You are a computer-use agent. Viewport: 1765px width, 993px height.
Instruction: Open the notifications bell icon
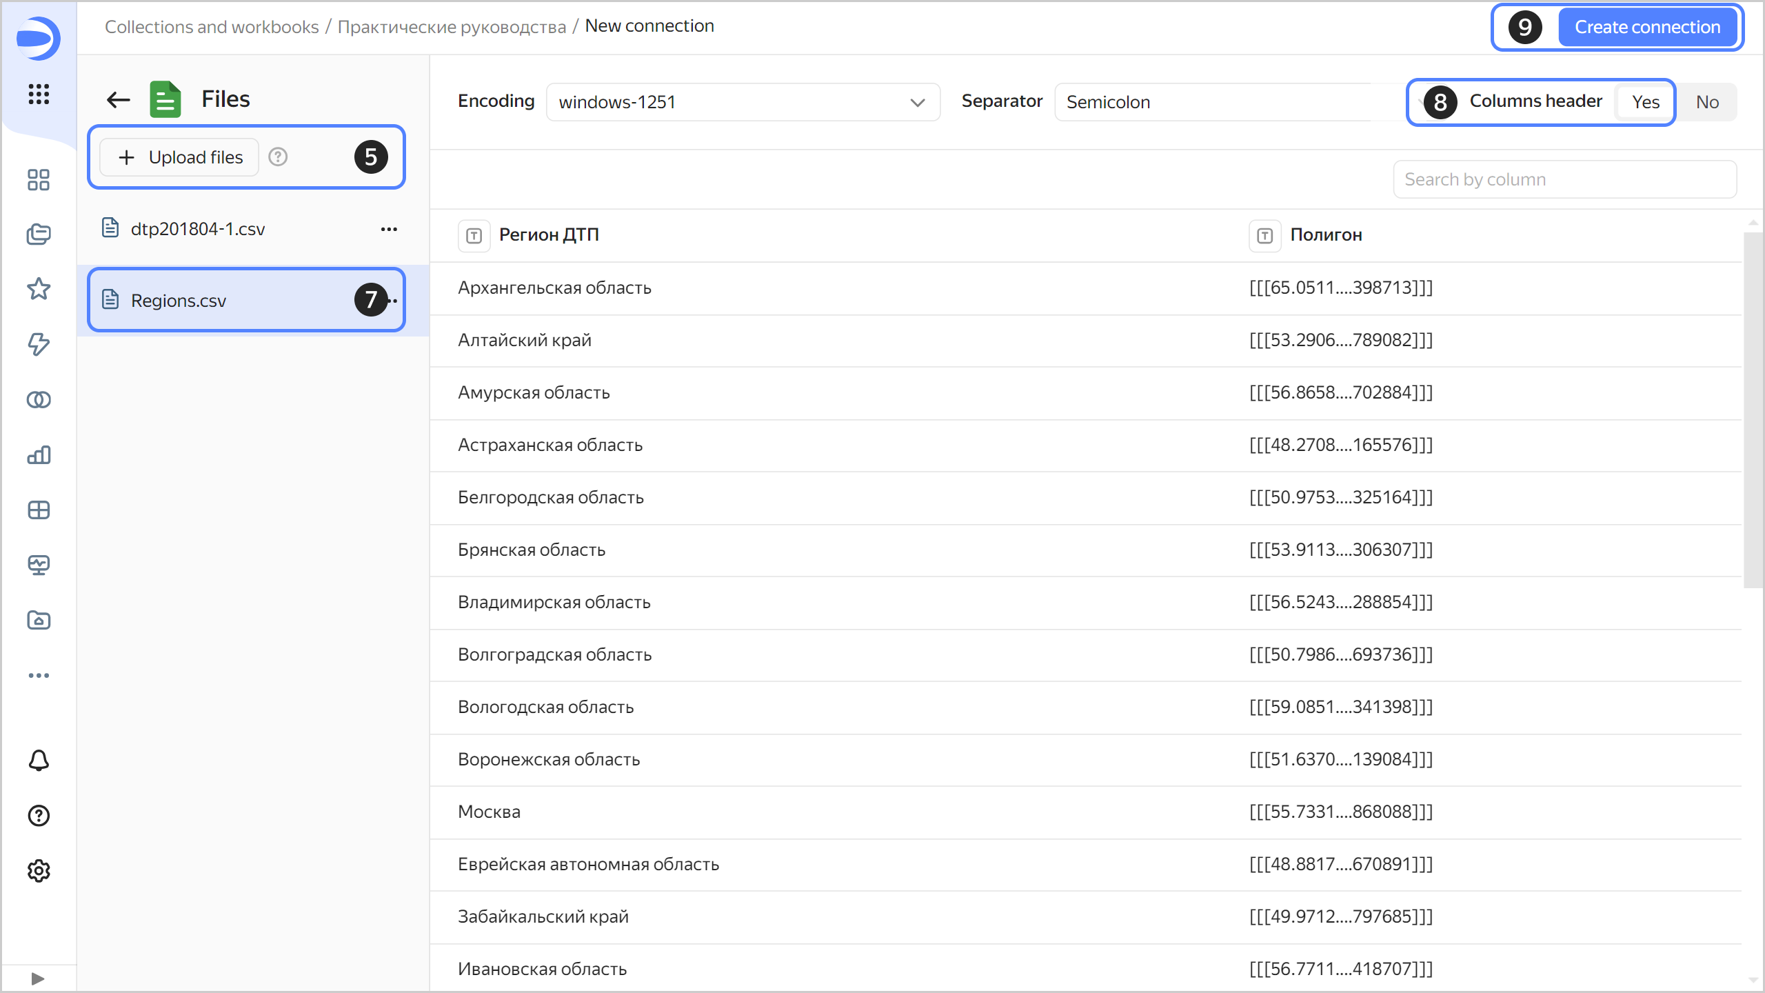(x=39, y=761)
